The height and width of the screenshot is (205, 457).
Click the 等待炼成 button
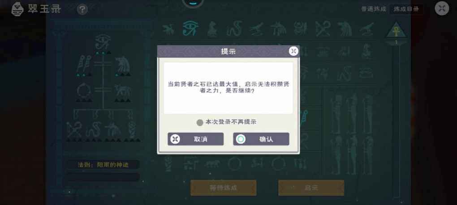[x=224, y=188]
